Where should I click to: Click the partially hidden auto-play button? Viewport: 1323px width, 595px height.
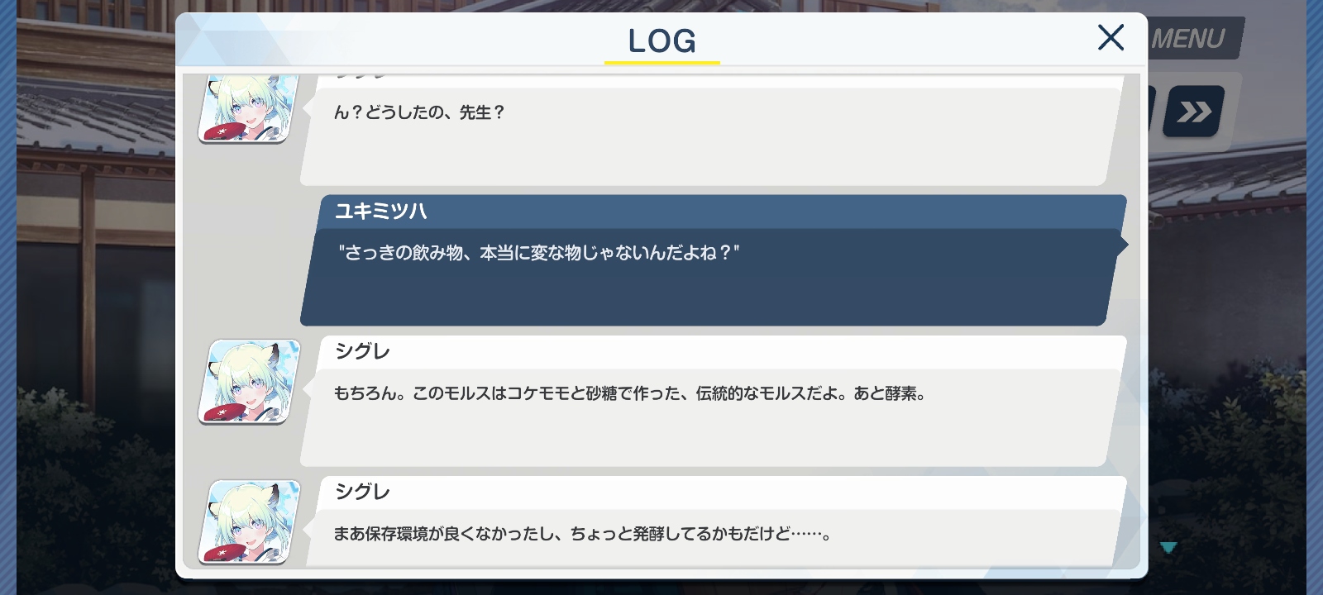tap(1151, 109)
